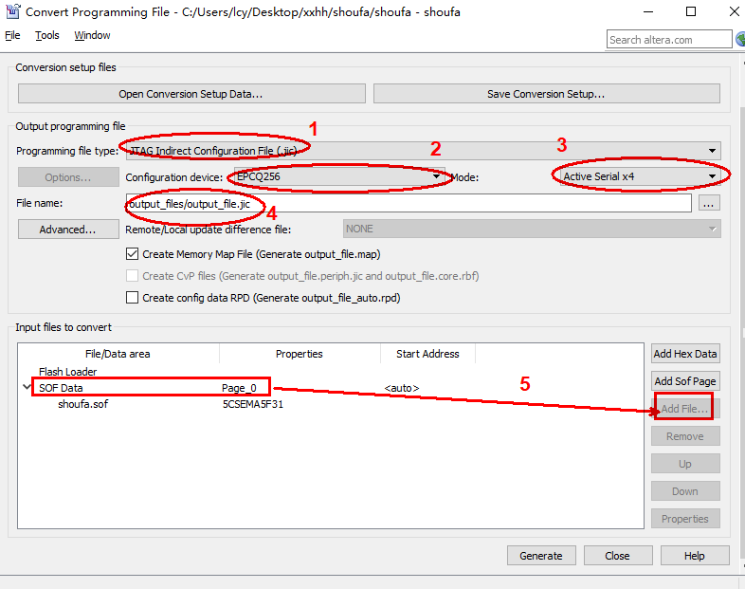
Task: Click Add Sof Page button
Action: pyautogui.click(x=685, y=381)
